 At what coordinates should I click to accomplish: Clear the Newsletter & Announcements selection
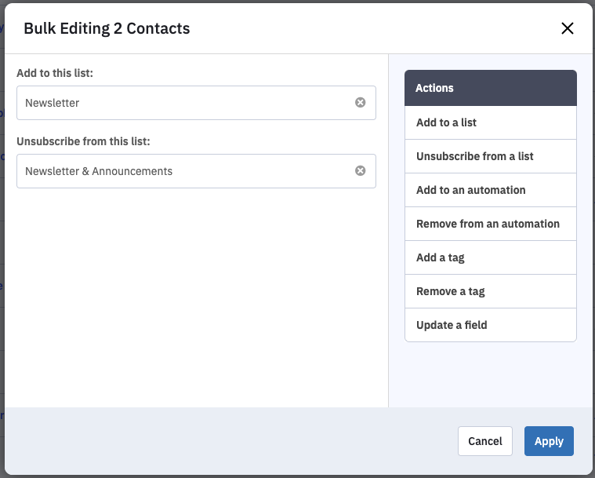point(360,170)
